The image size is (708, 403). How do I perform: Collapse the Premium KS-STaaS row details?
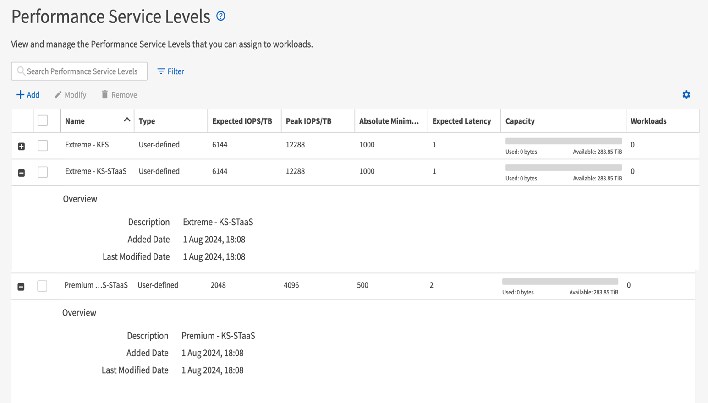[21, 287]
